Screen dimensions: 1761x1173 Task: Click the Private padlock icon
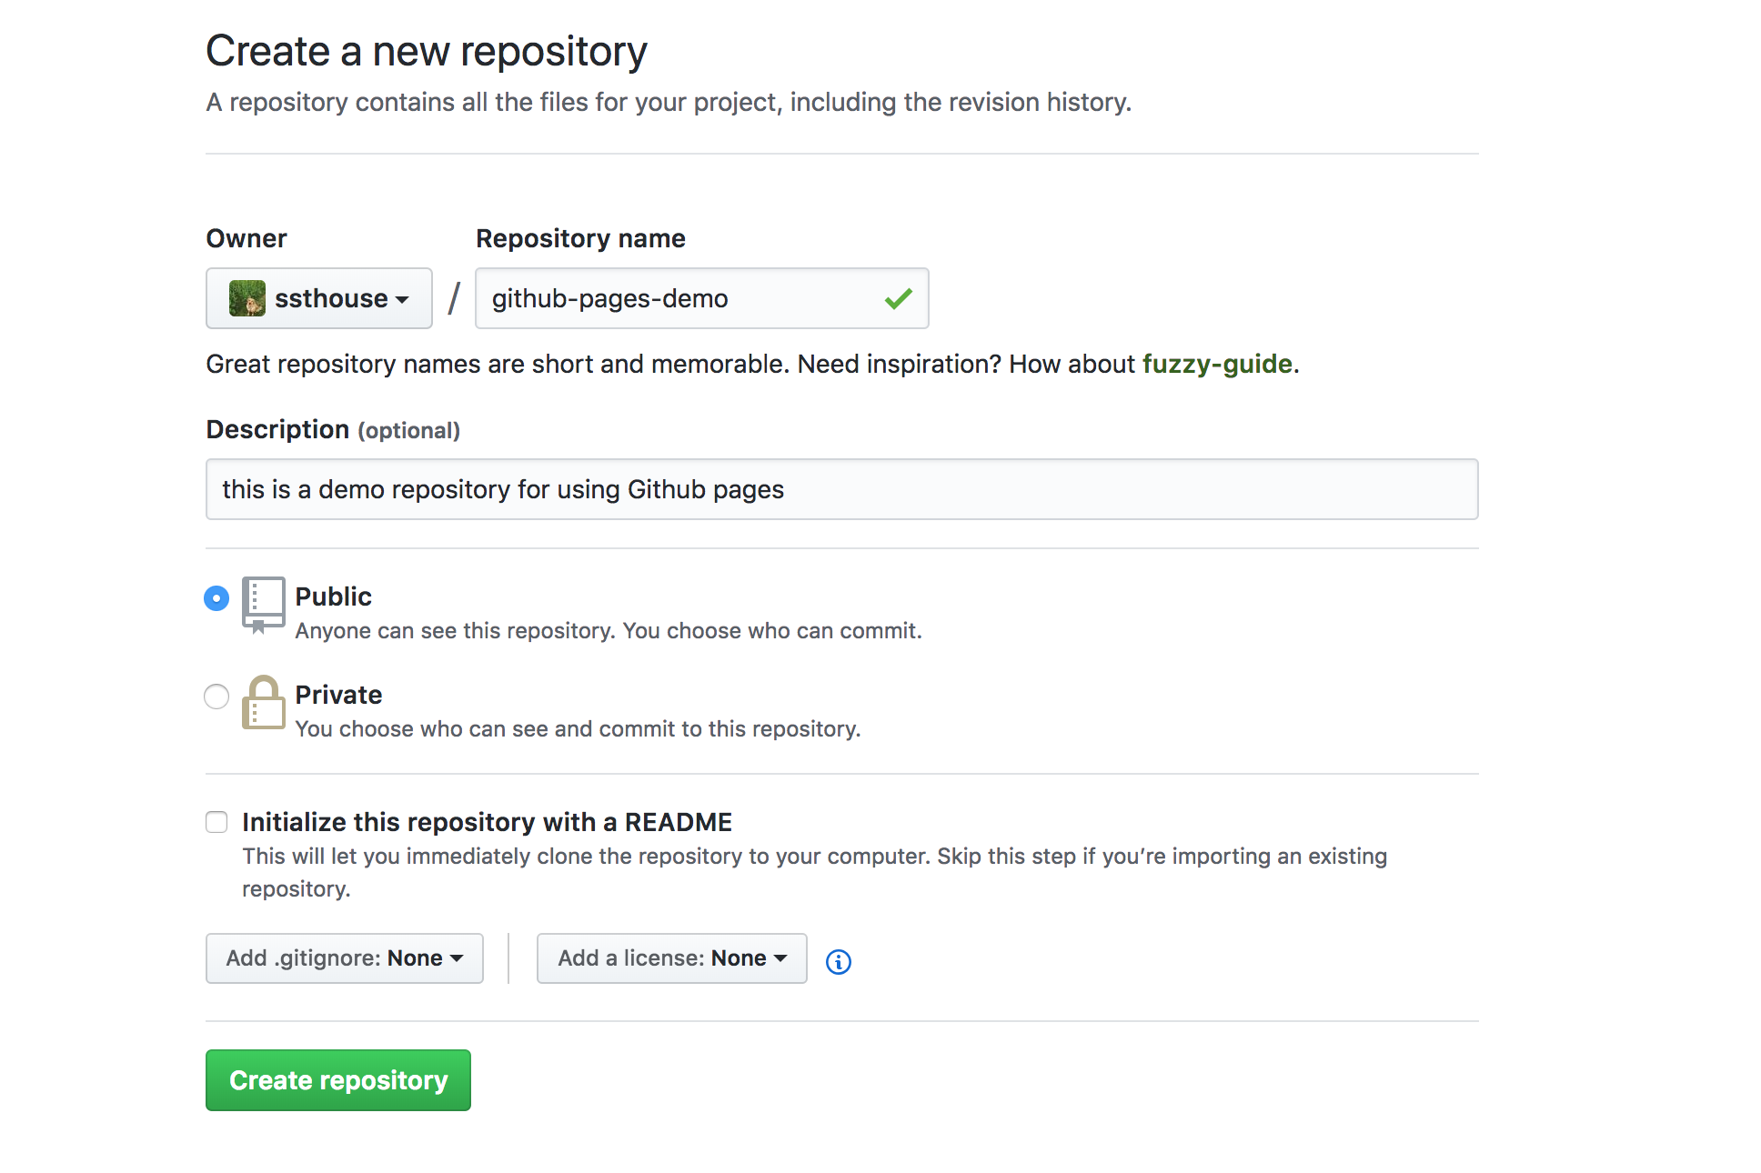(x=263, y=705)
